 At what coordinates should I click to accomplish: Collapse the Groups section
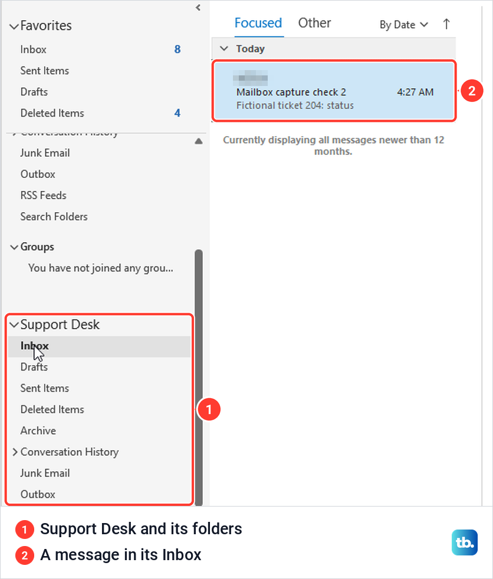pyautogui.click(x=14, y=247)
